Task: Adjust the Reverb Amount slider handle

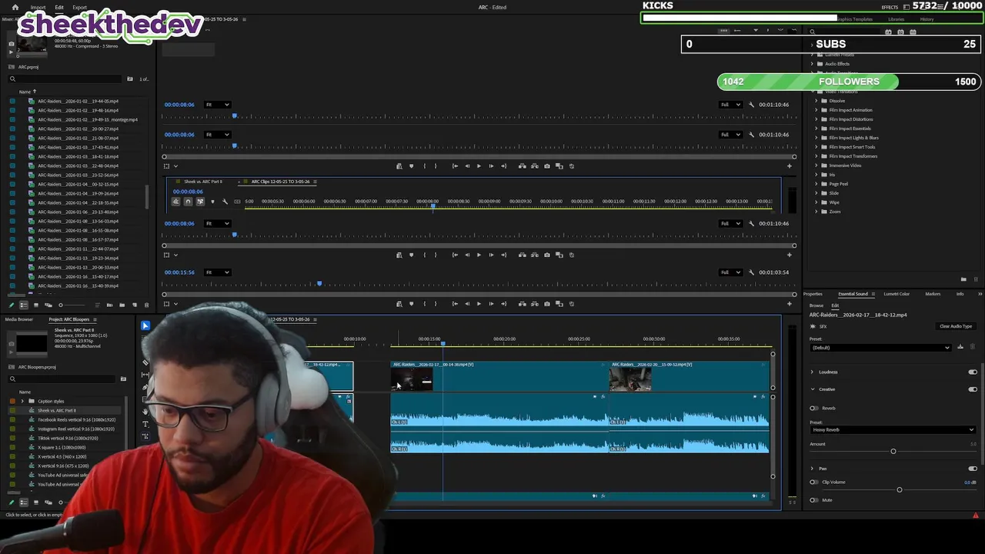Action: pos(893,451)
